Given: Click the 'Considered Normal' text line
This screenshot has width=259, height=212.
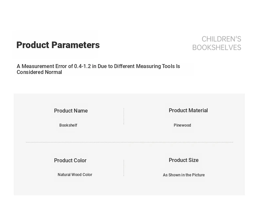Looking at the screenshot, I should click(39, 72).
